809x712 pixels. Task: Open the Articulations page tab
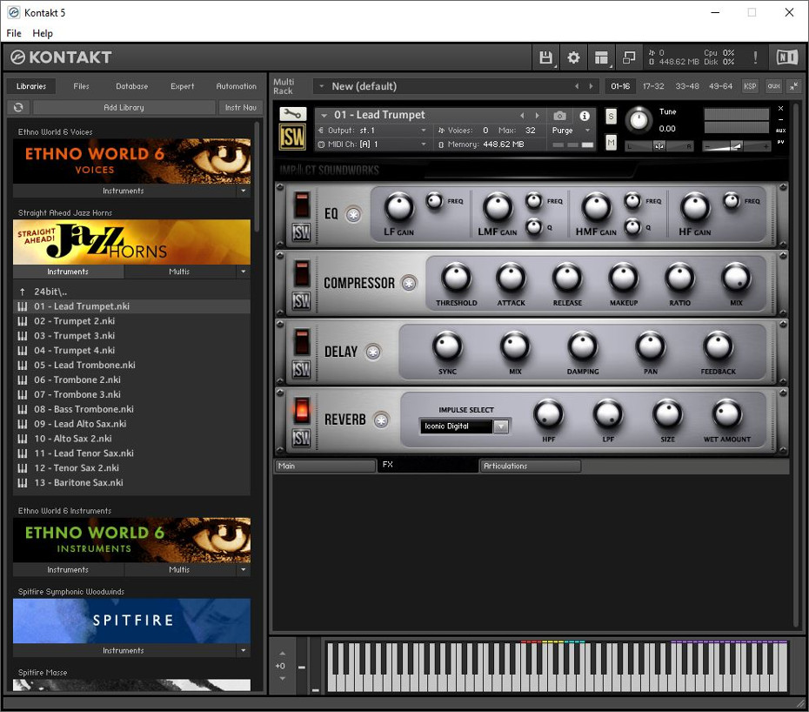(530, 466)
